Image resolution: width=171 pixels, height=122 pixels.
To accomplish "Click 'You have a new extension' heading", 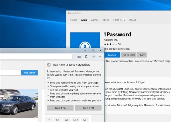I will click(71, 65).
